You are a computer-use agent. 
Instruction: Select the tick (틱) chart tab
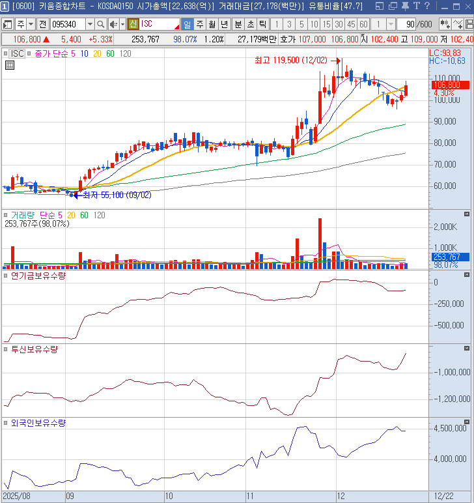tap(262, 24)
